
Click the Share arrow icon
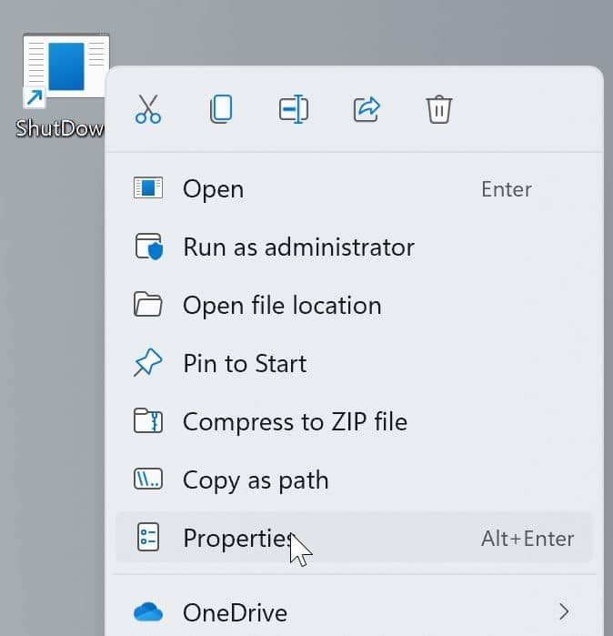pos(366,109)
